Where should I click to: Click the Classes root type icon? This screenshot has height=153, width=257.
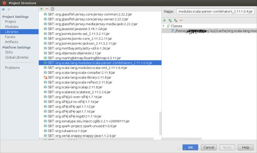pyautogui.click(x=168, y=26)
